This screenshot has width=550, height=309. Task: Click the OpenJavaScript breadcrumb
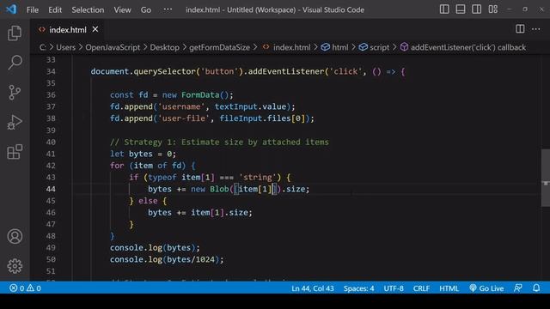click(113, 47)
